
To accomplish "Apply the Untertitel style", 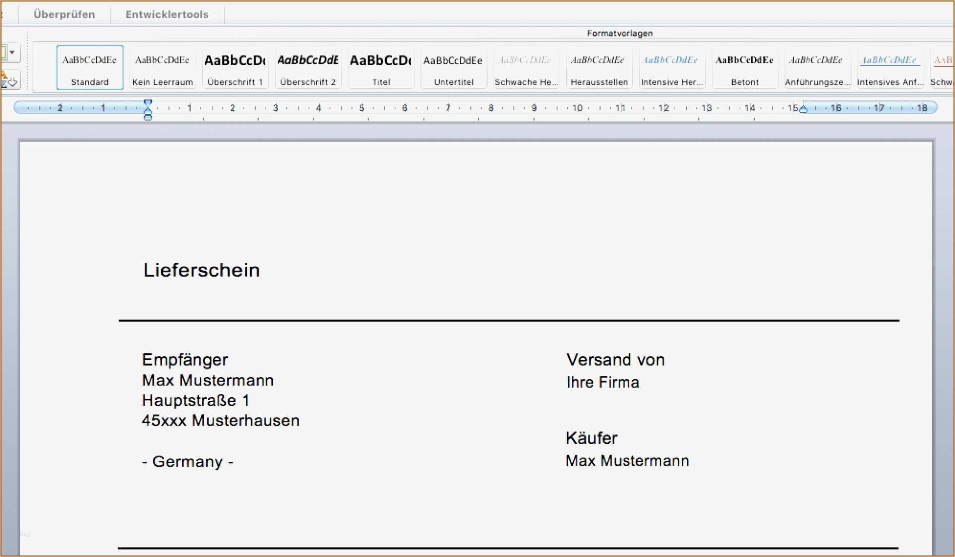I will [453, 67].
